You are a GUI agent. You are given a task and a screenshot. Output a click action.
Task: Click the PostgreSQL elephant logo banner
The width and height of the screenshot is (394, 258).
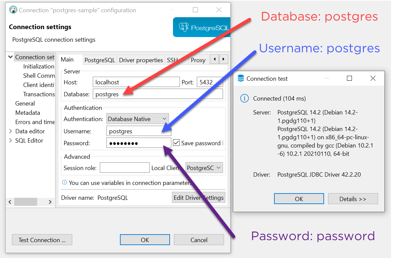tap(201, 27)
